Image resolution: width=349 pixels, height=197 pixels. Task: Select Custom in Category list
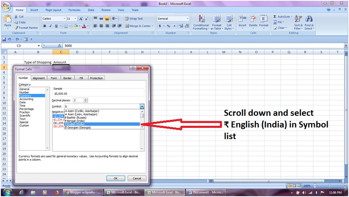point(24,125)
